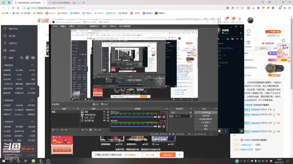The height and width of the screenshot is (164, 293).
Task: Open the user avatar on Douyu header
Action: coord(250,20)
